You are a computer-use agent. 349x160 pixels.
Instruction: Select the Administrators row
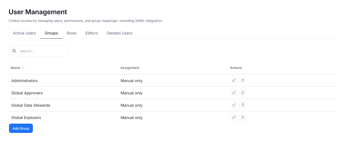tap(82, 81)
